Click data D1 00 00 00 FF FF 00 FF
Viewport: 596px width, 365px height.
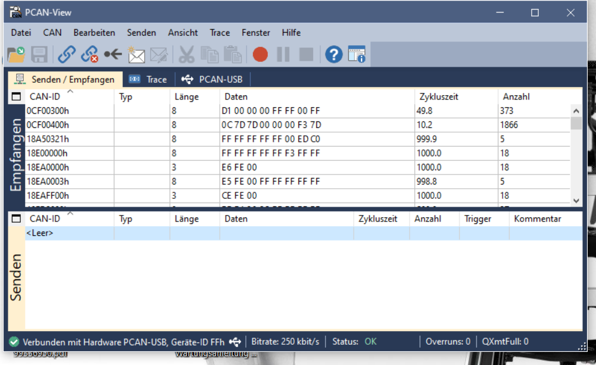271,111
